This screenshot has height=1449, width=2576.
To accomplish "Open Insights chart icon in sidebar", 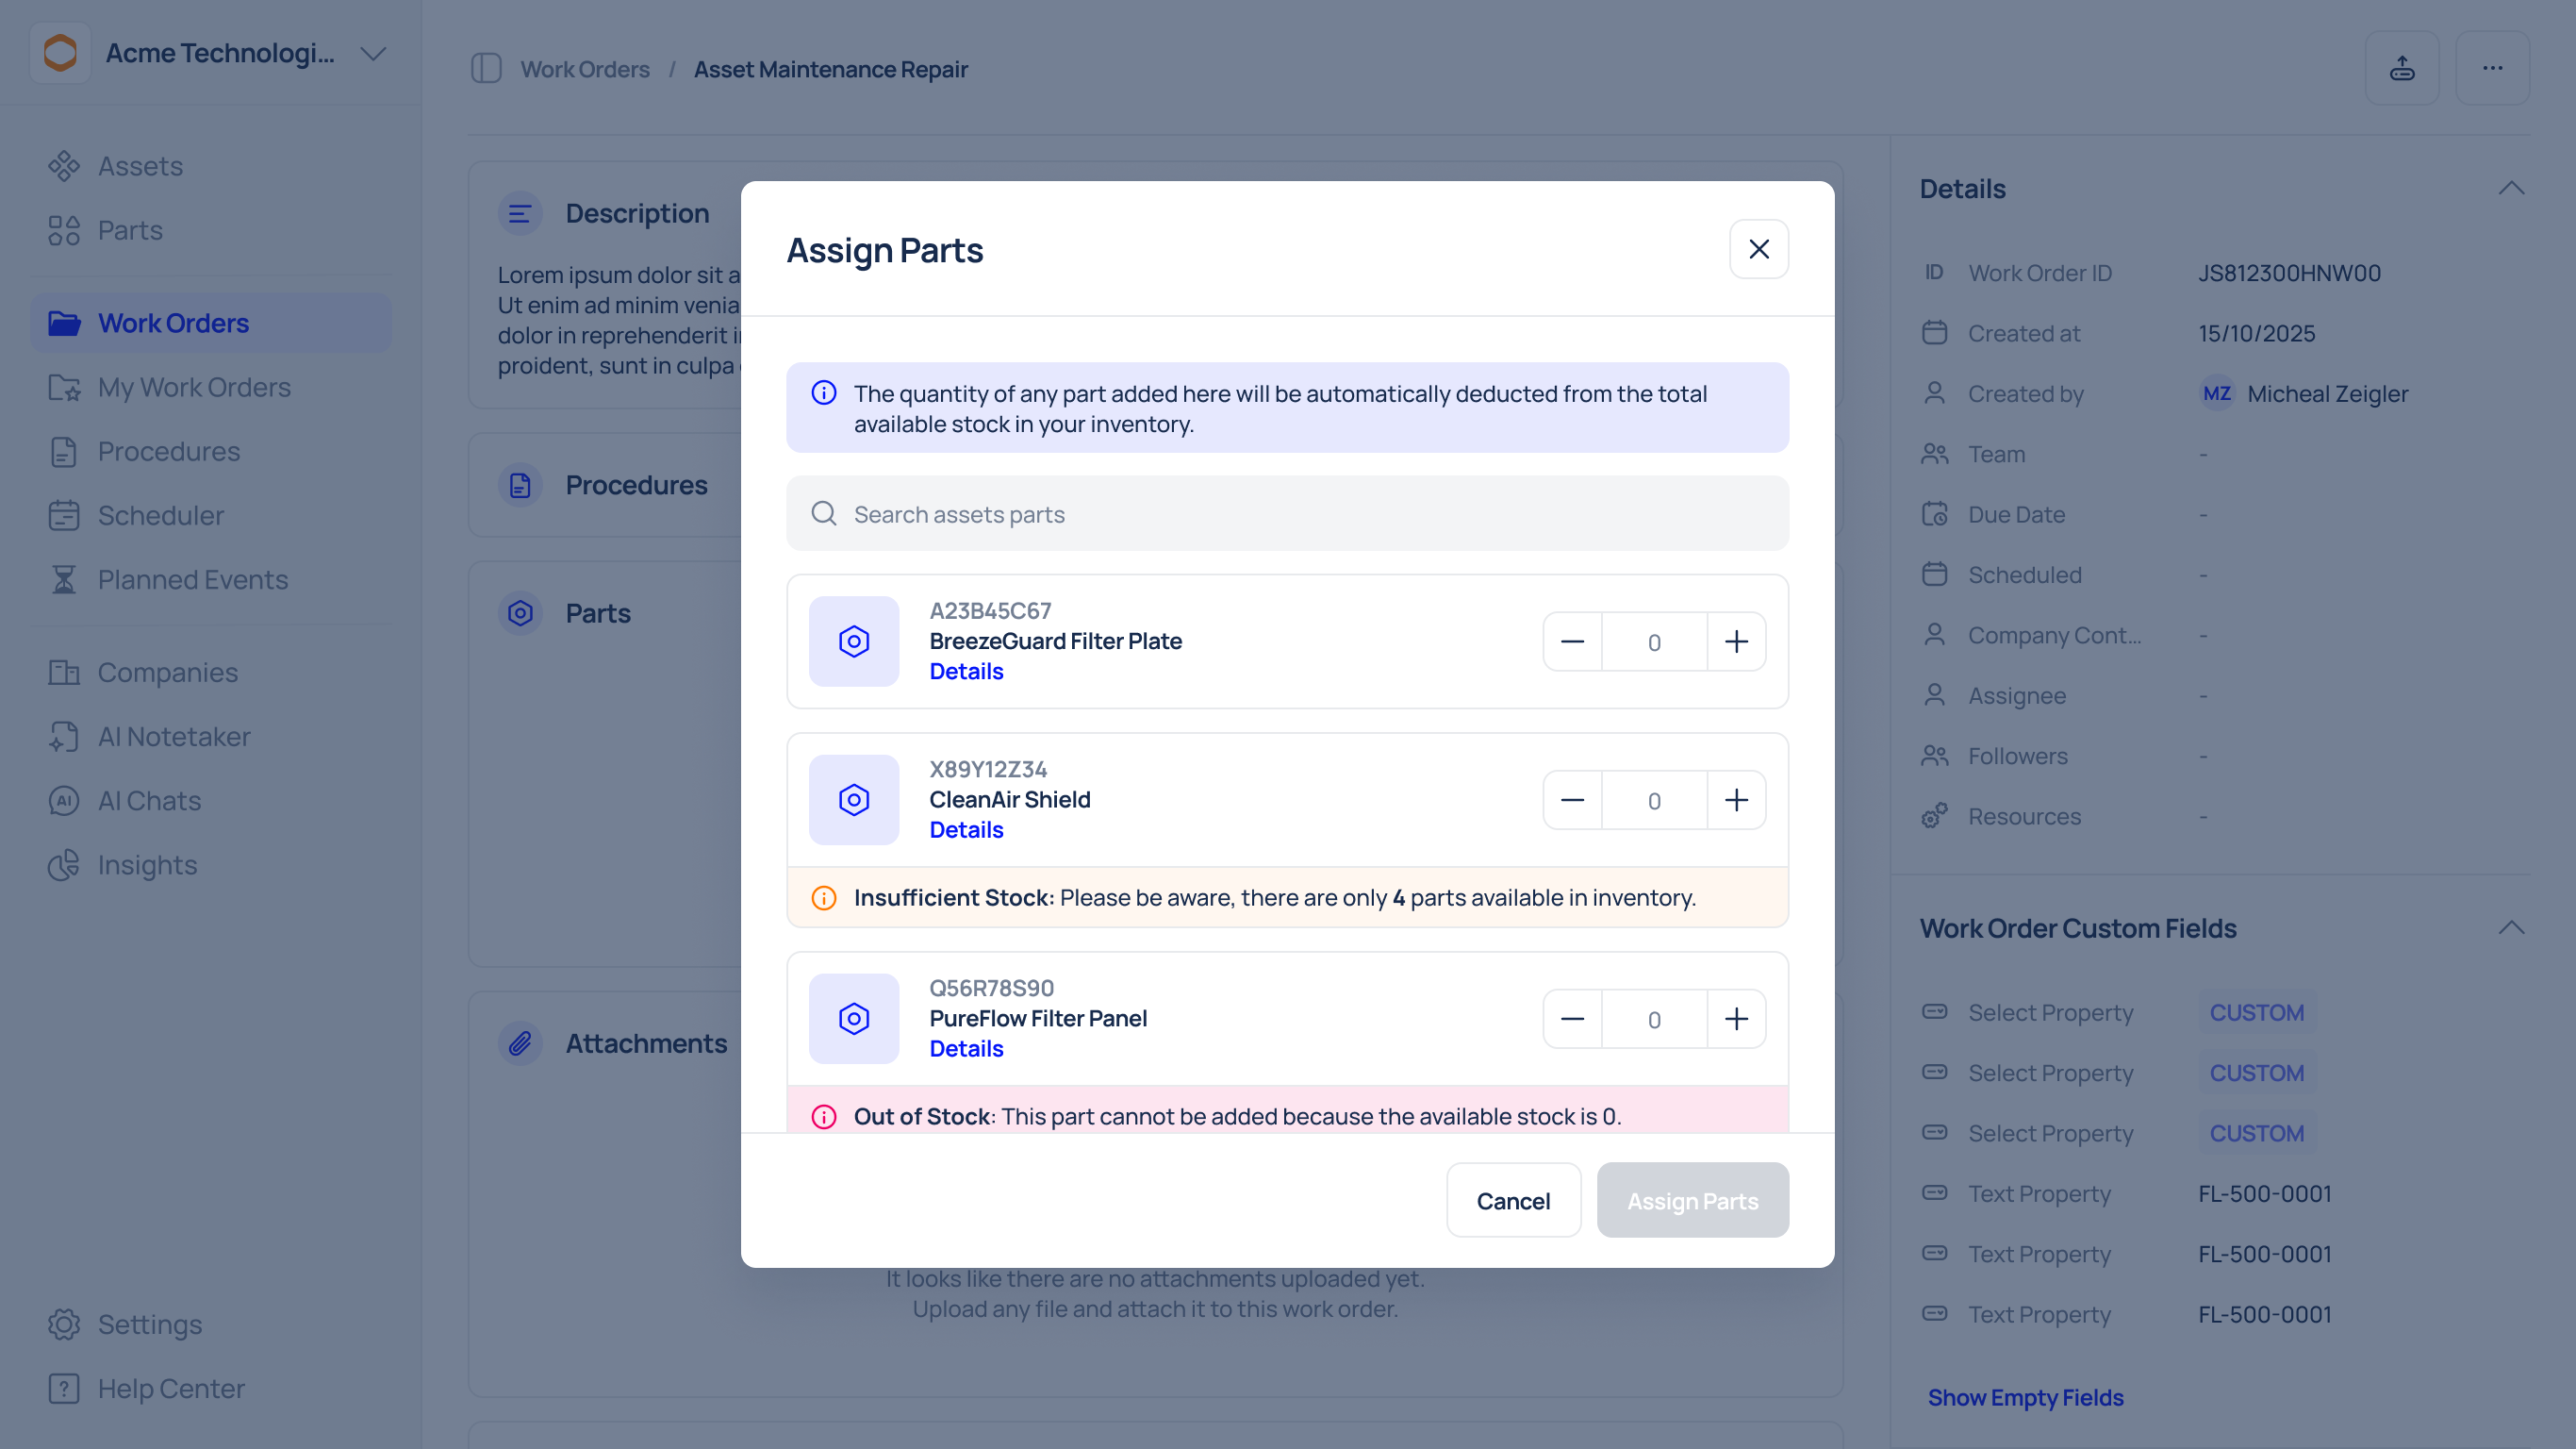I will tap(64, 865).
